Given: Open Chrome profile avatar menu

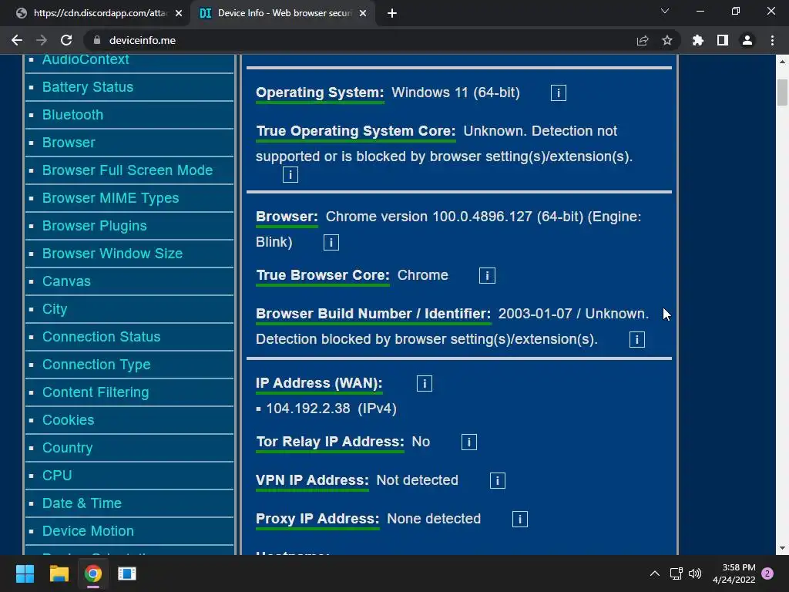Looking at the screenshot, I should pyautogui.click(x=747, y=40).
